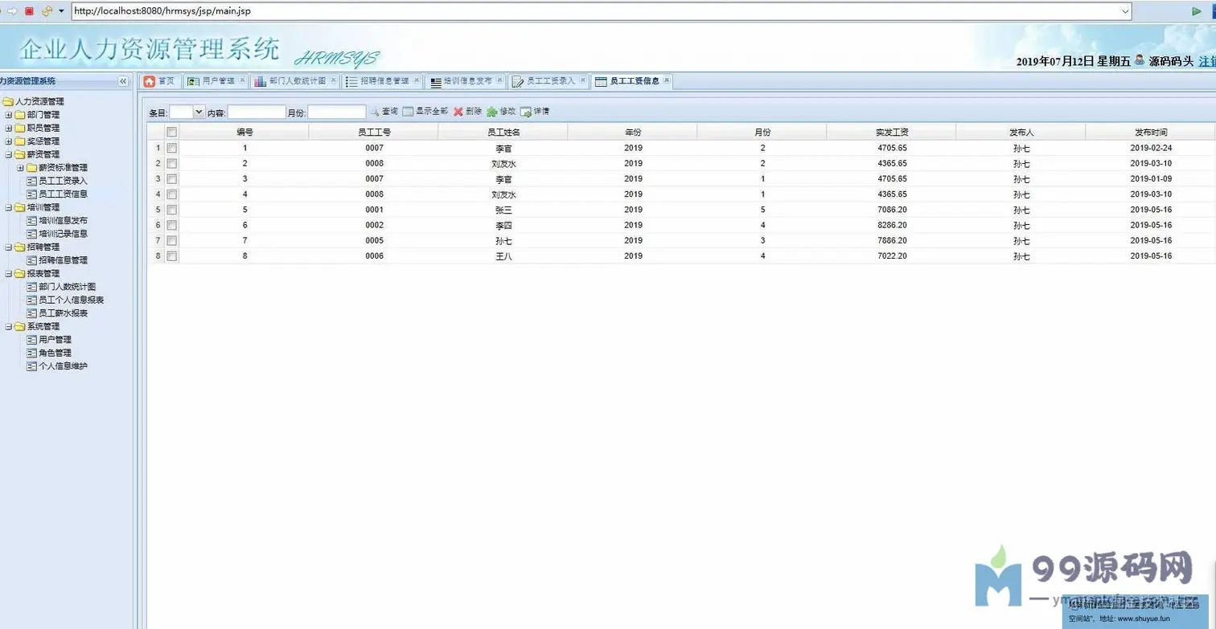1216x629 pixels.
Task: Click the list icon on 招聘信息管理 tab
Action: (x=352, y=81)
